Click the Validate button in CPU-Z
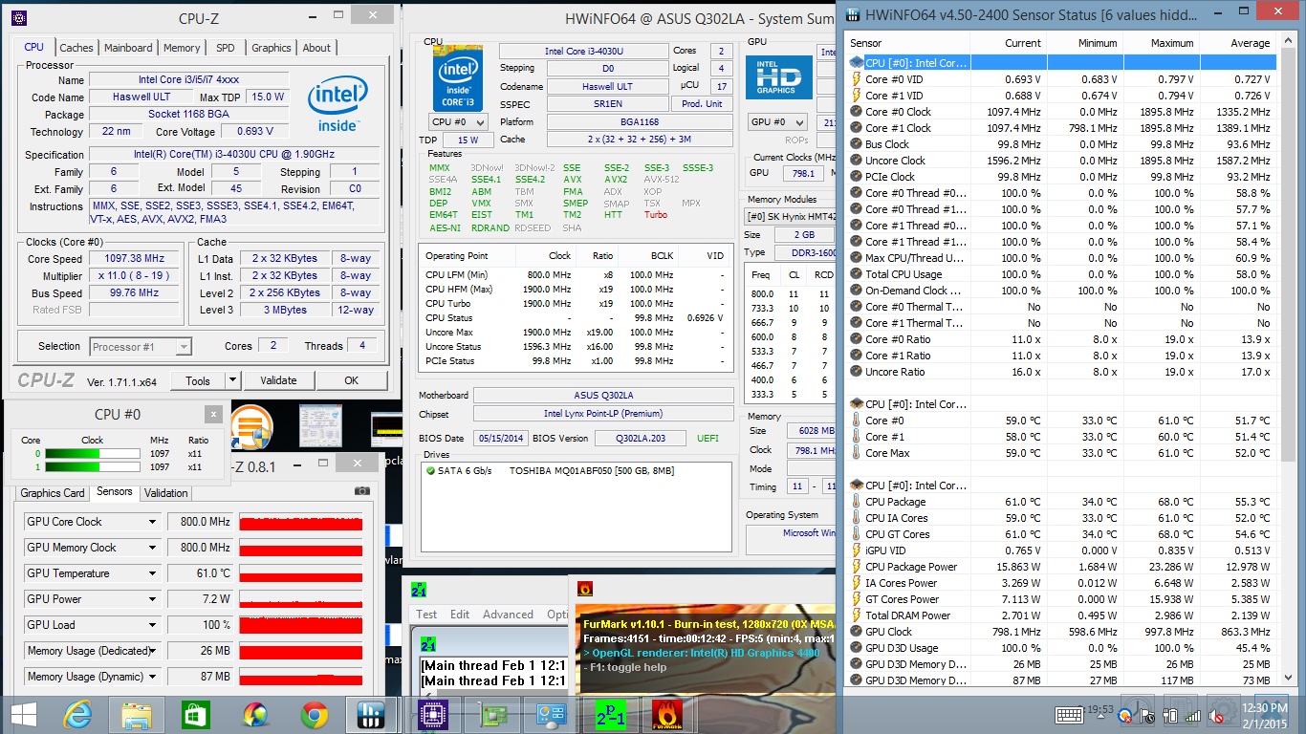 coord(278,380)
